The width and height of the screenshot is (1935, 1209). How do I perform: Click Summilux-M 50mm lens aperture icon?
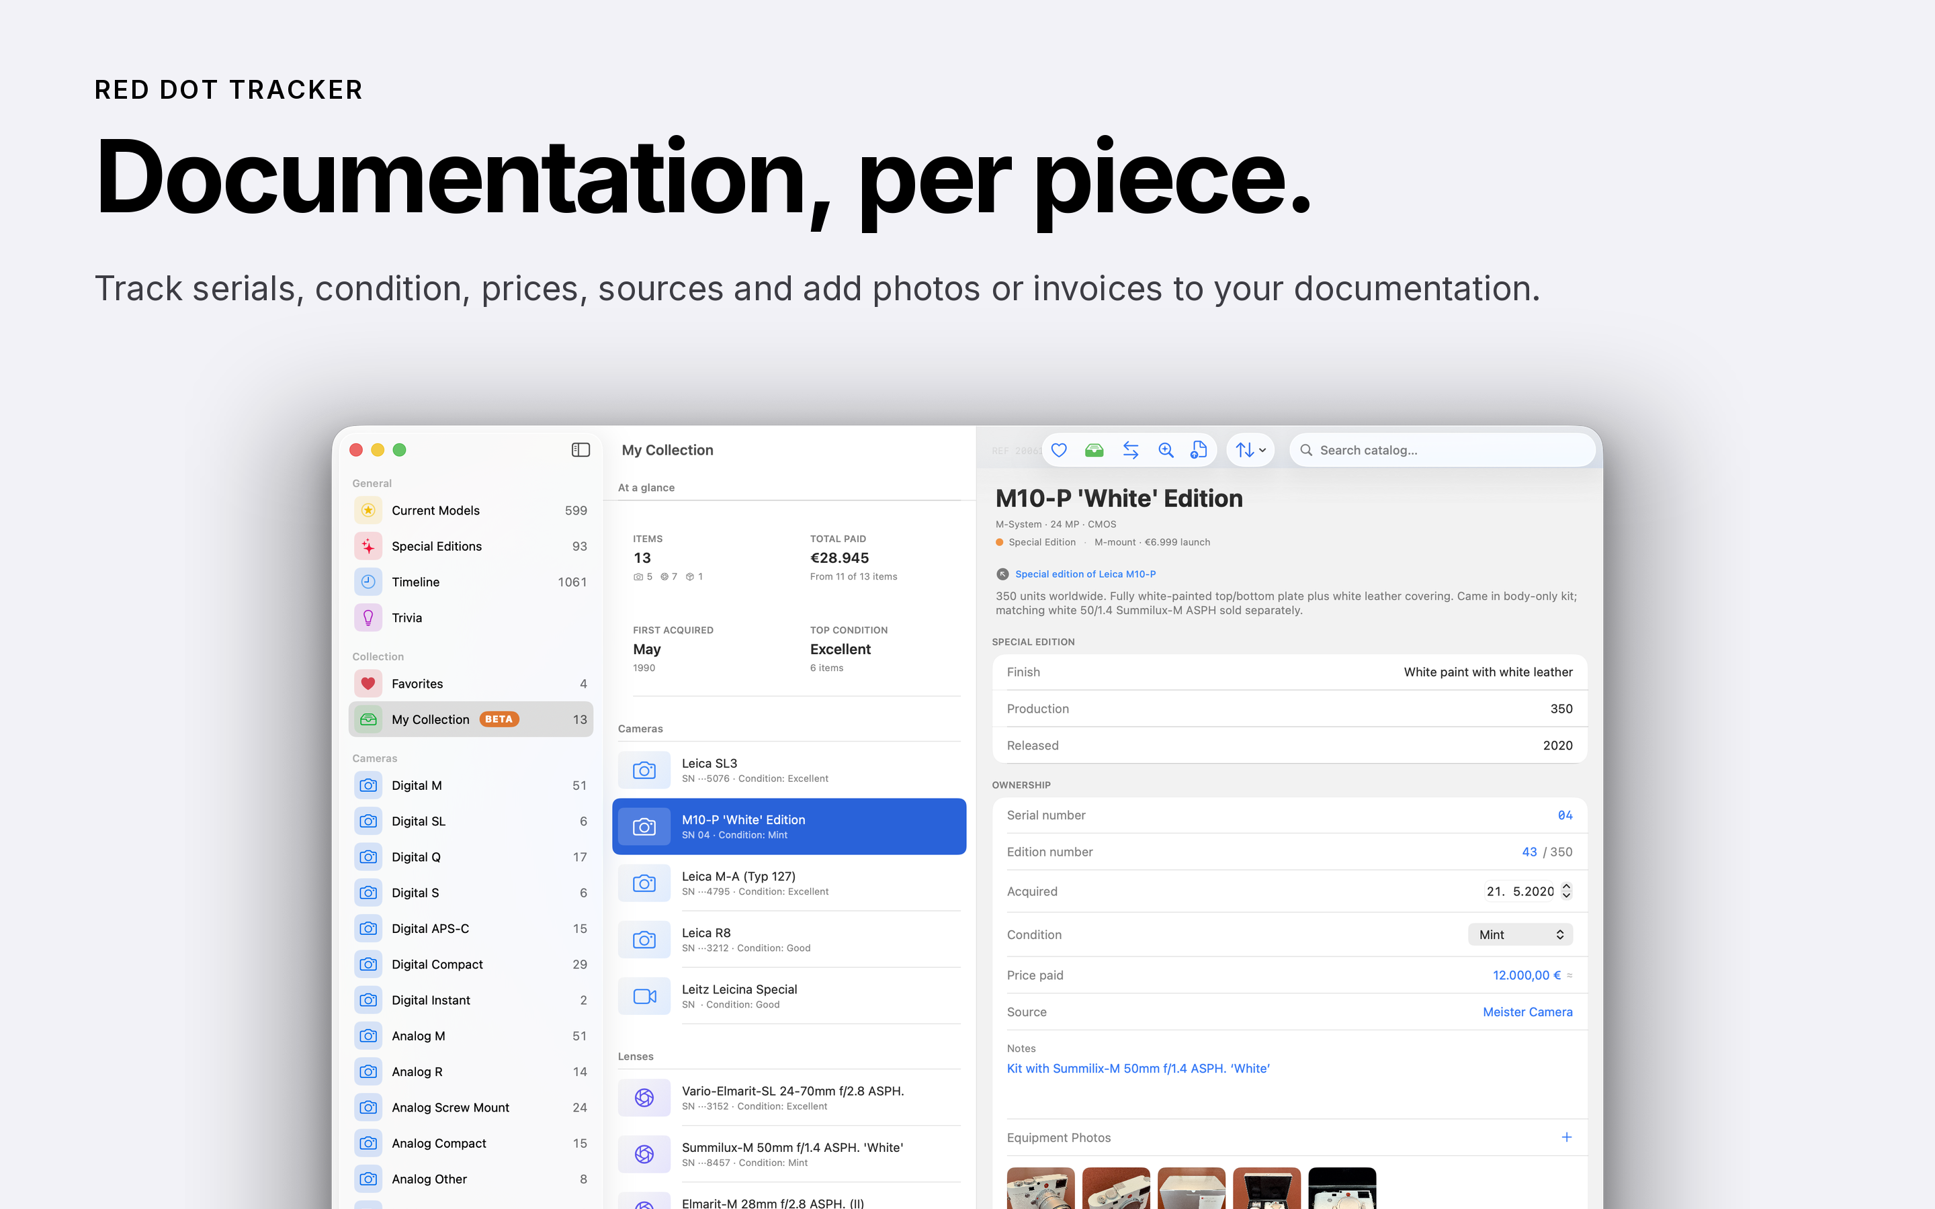coord(644,1155)
